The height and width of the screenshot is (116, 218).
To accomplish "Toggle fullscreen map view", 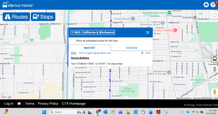I will (x=215, y=15).
